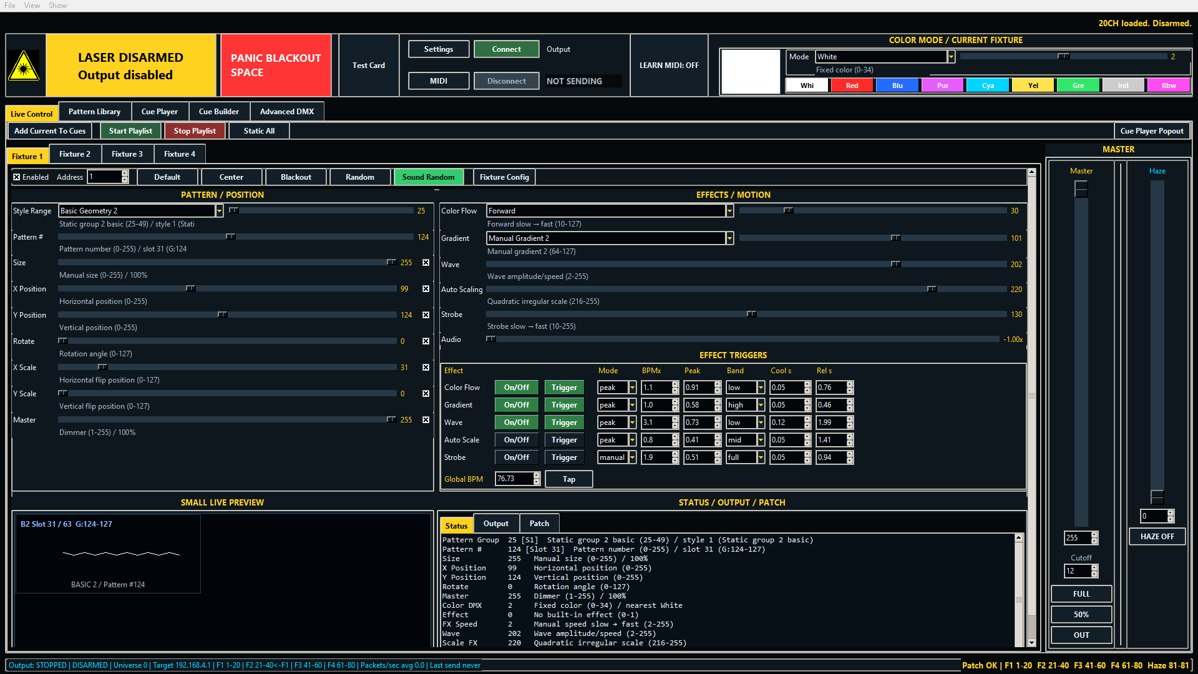Click the Static All button
This screenshot has width=1198, height=674.
pos(259,131)
